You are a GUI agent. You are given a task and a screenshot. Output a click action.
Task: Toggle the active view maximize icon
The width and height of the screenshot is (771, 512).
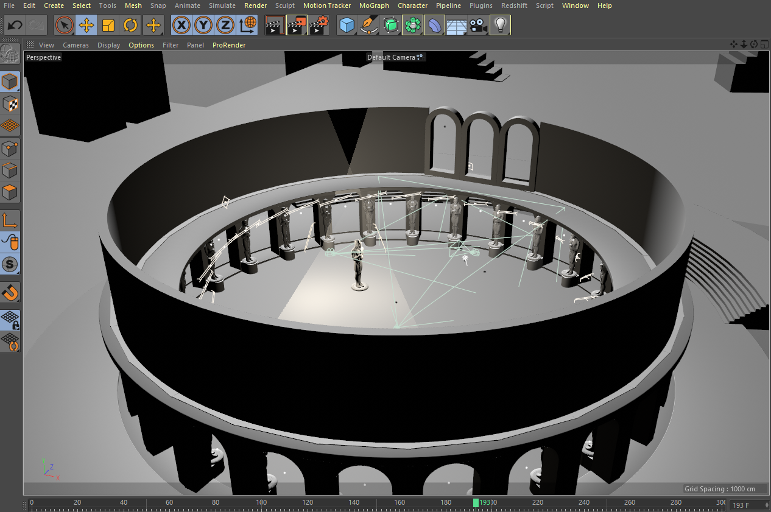(763, 44)
